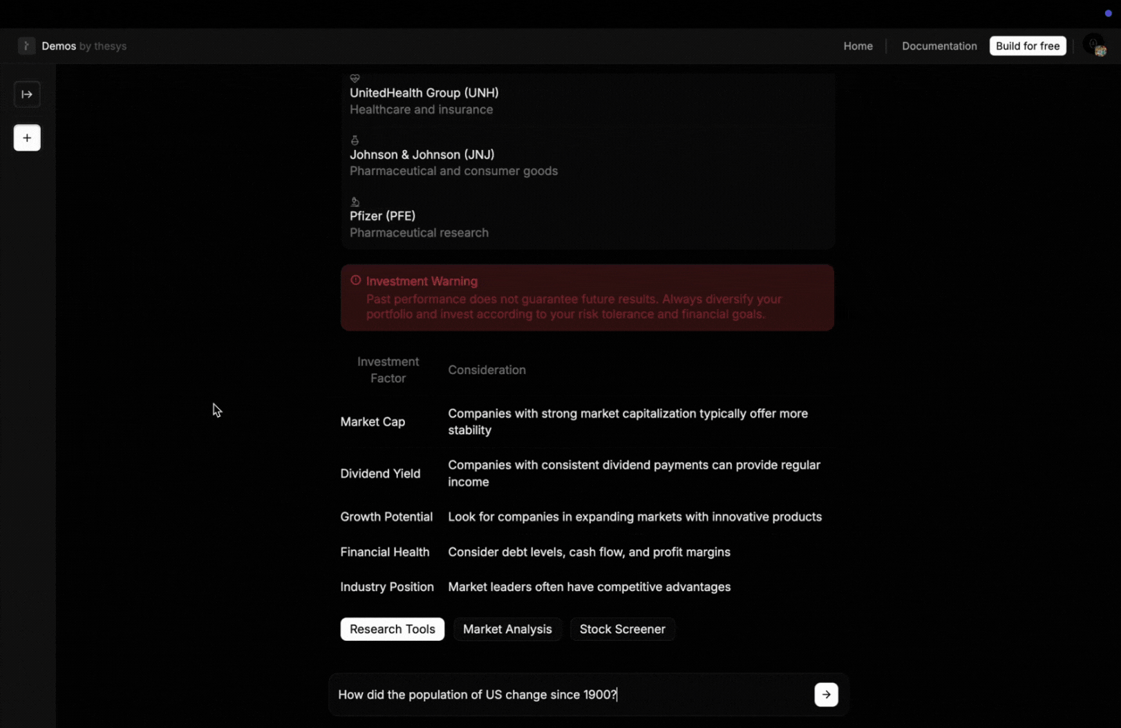This screenshot has width=1121, height=728.
Task: Click the Market Cap table row label
Action: [373, 422]
